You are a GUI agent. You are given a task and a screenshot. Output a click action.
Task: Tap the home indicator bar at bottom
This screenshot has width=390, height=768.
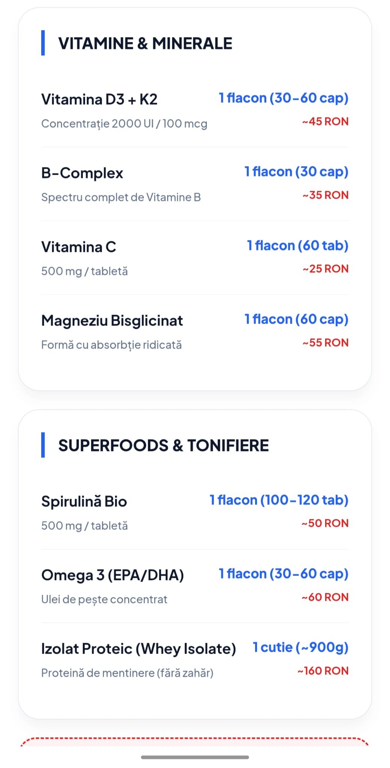(x=195, y=757)
